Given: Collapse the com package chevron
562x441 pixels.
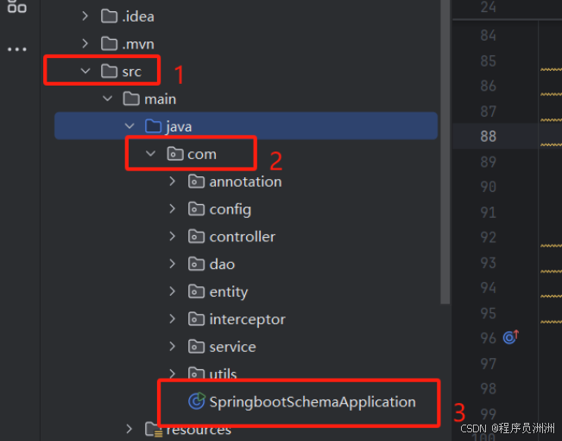Looking at the screenshot, I should point(150,154).
